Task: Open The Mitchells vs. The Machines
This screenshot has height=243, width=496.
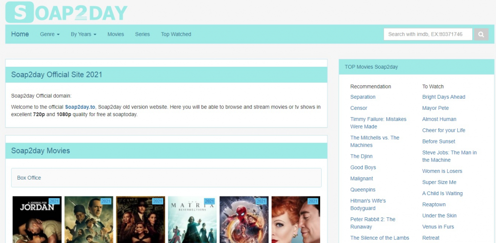Action: point(375,141)
